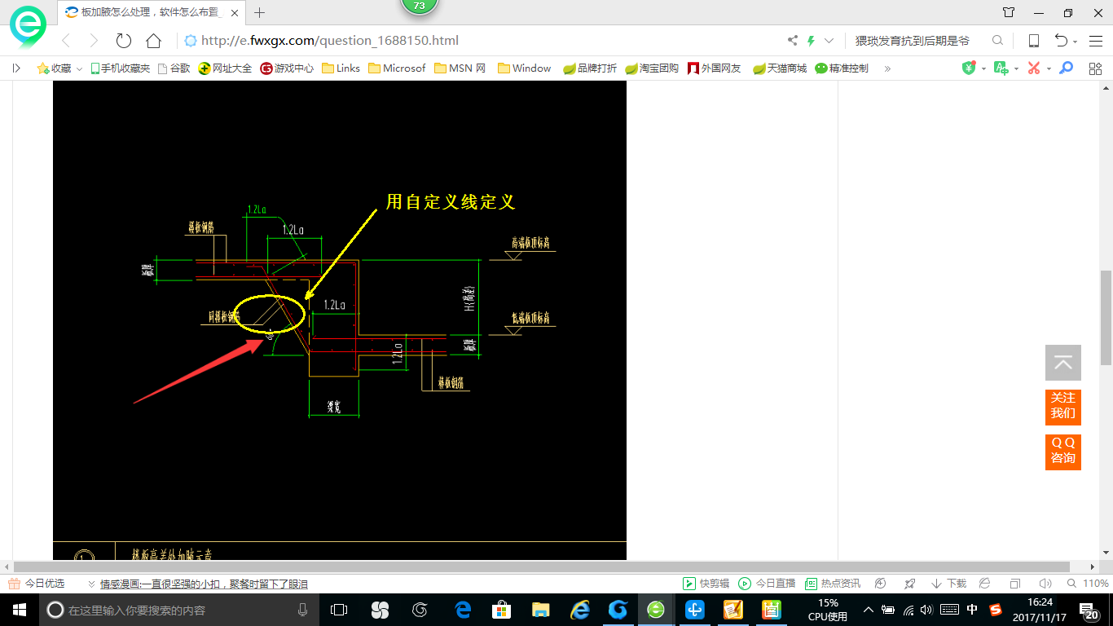The height and width of the screenshot is (626, 1113).
Task: Open the 收藏 favorites star button
Action: (x=54, y=68)
